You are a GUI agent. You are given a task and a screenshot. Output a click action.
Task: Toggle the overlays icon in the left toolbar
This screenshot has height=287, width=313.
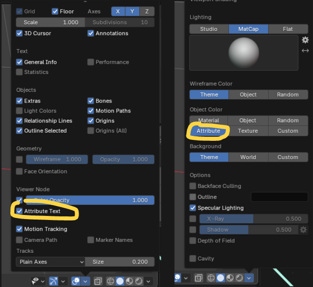click(76, 281)
